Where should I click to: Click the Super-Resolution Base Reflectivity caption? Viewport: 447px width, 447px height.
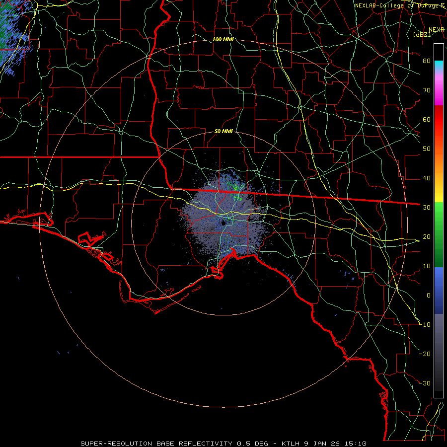pos(223,444)
